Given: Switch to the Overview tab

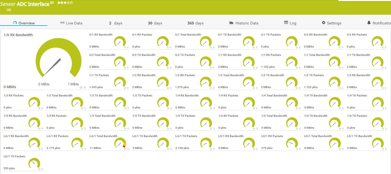Looking at the screenshot, I should [x=24, y=23].
